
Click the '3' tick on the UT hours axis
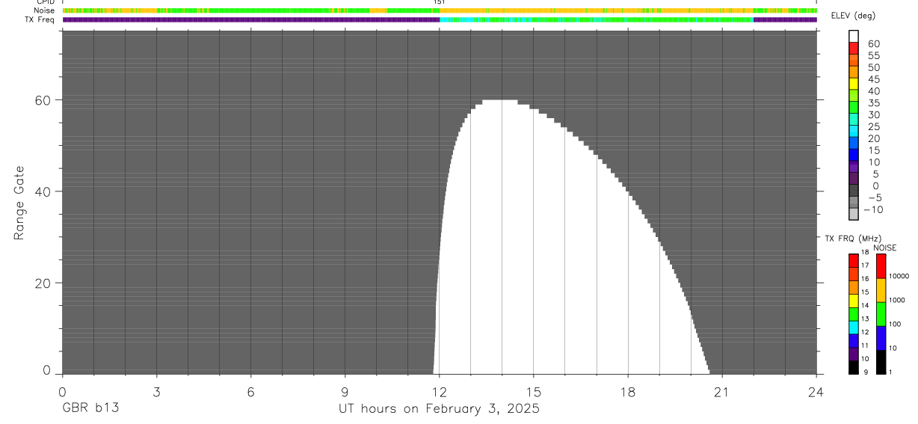[156, 391]
